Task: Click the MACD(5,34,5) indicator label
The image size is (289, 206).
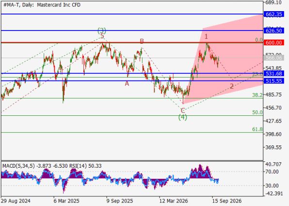Action: 18,166
